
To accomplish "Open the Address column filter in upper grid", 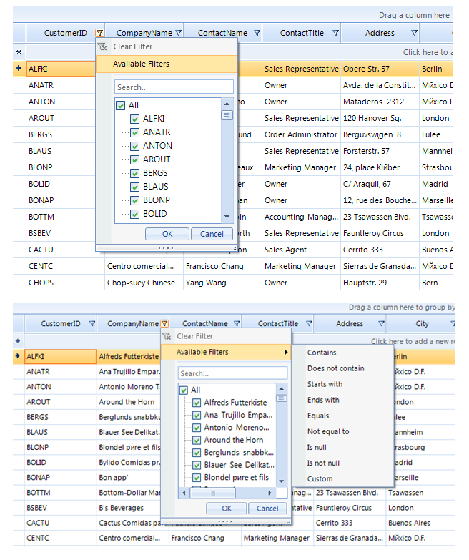I will click(x=414, y=33).
